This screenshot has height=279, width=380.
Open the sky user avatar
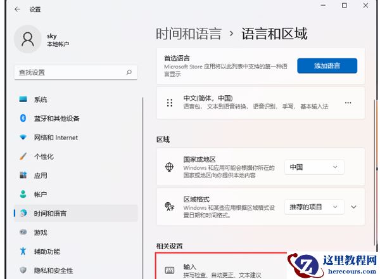[x=28, y=39]
